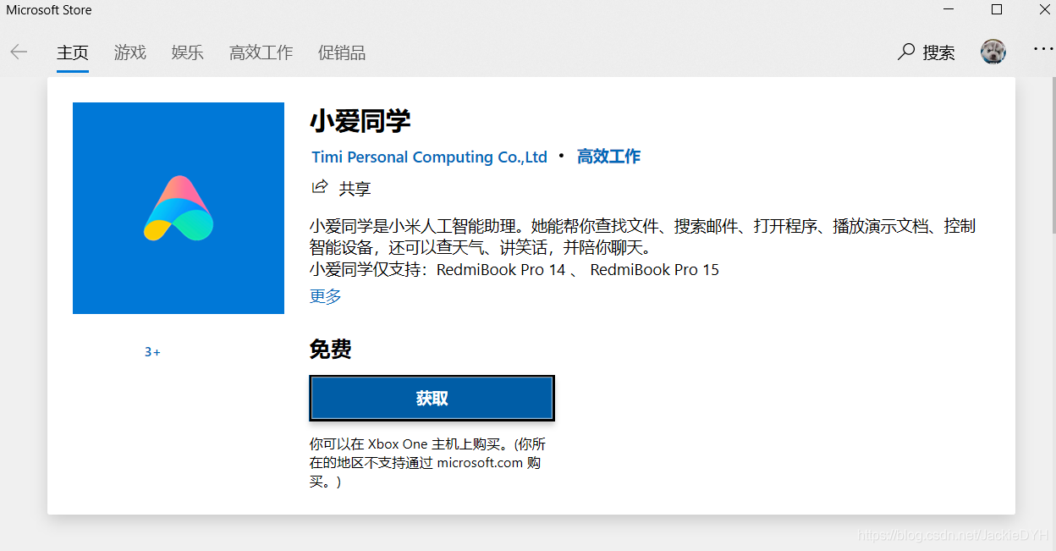1056x551 pixels.
Task: Click the 搜索 magnifier icon
Action: pos(906,52)
